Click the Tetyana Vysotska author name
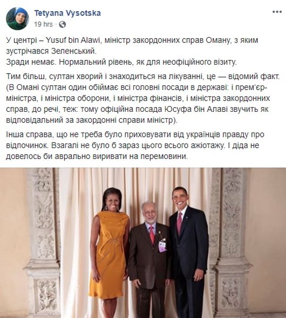 [67, 13]
